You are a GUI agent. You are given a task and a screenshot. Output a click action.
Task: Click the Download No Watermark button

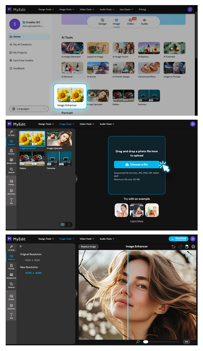click(x=179, y=239)
